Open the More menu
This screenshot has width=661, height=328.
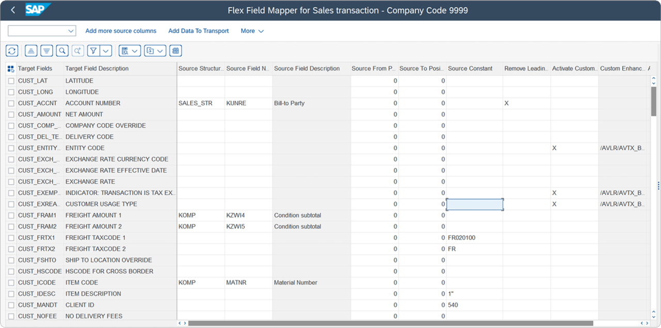(251, 31)
